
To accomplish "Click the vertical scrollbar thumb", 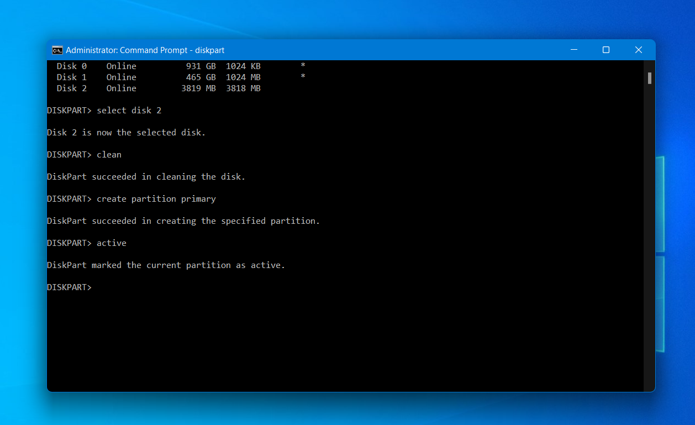I will pos(650,78).
